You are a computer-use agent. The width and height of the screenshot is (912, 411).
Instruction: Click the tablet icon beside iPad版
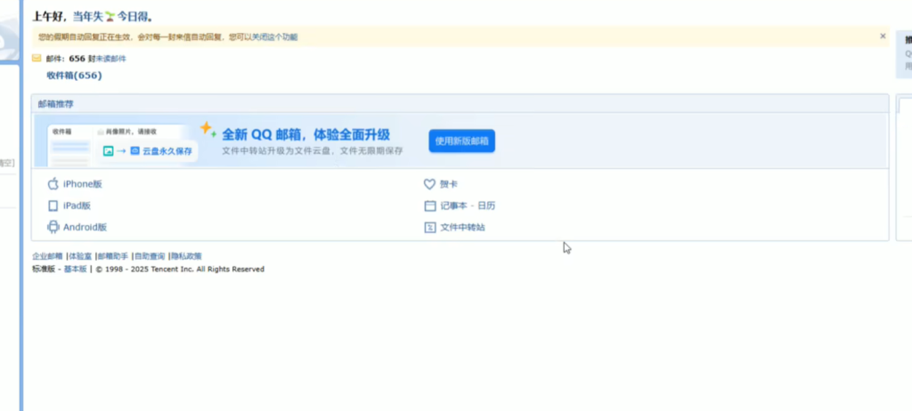coord(53,205)
